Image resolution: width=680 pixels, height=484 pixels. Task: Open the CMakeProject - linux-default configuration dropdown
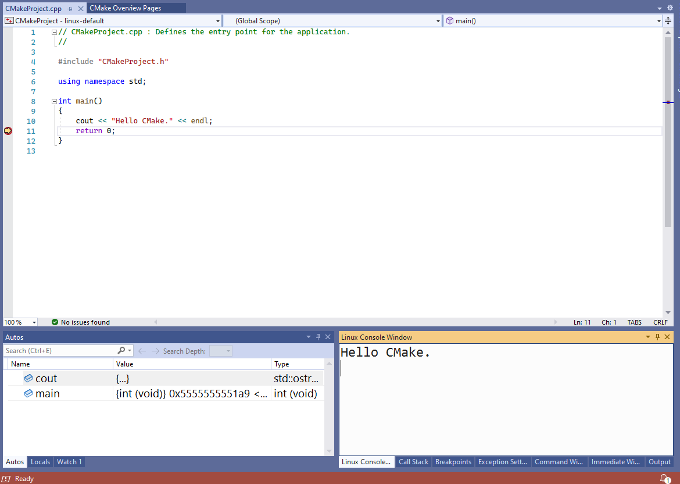pyautogui.click(x=217, y=20)
